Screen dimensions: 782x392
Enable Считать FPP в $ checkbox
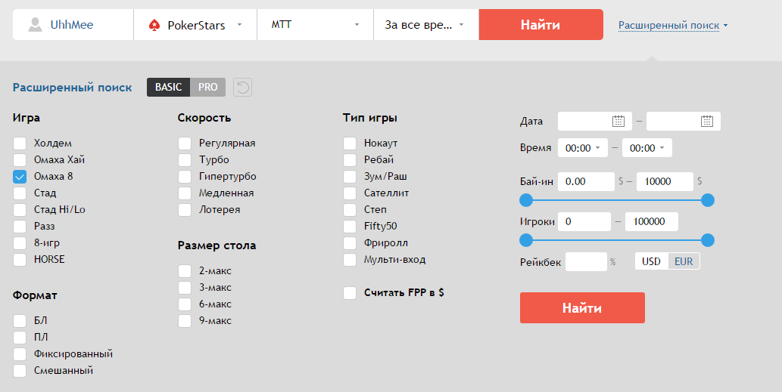click(350, 293)
